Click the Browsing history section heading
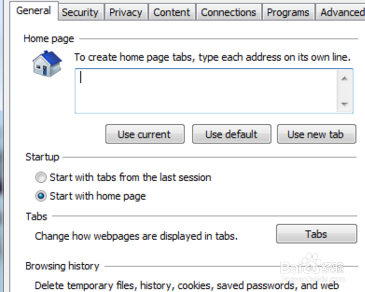 [62, 266]
